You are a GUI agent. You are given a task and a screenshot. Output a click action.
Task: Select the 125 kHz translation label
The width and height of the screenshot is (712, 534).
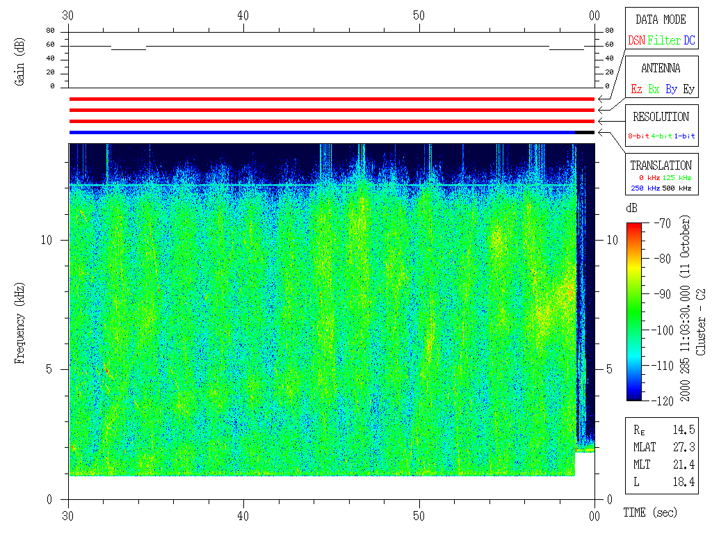click(x=677, y=177)
